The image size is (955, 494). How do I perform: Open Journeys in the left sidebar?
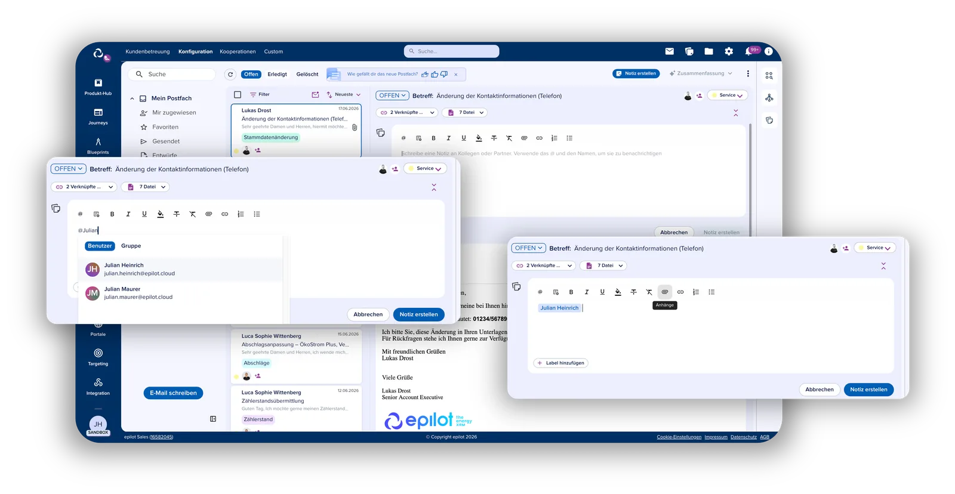click(x=98, y=116)
